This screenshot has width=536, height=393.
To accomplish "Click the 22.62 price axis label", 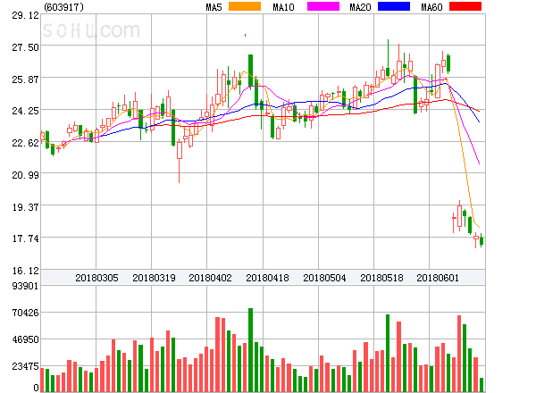I will click(x=26, y=143).
